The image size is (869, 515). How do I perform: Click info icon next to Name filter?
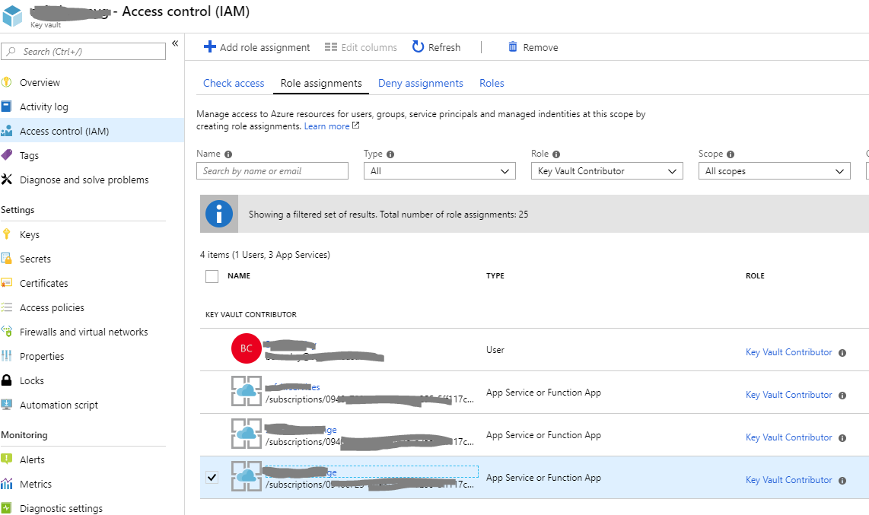point(228,154)
